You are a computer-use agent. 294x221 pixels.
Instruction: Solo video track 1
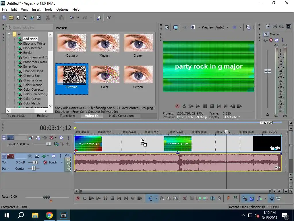[x=68, y=138]
